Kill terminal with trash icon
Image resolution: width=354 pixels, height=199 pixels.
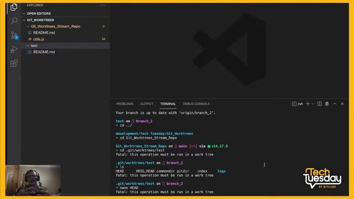[x=327, y=104]
